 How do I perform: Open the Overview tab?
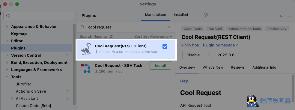[187, 67]
